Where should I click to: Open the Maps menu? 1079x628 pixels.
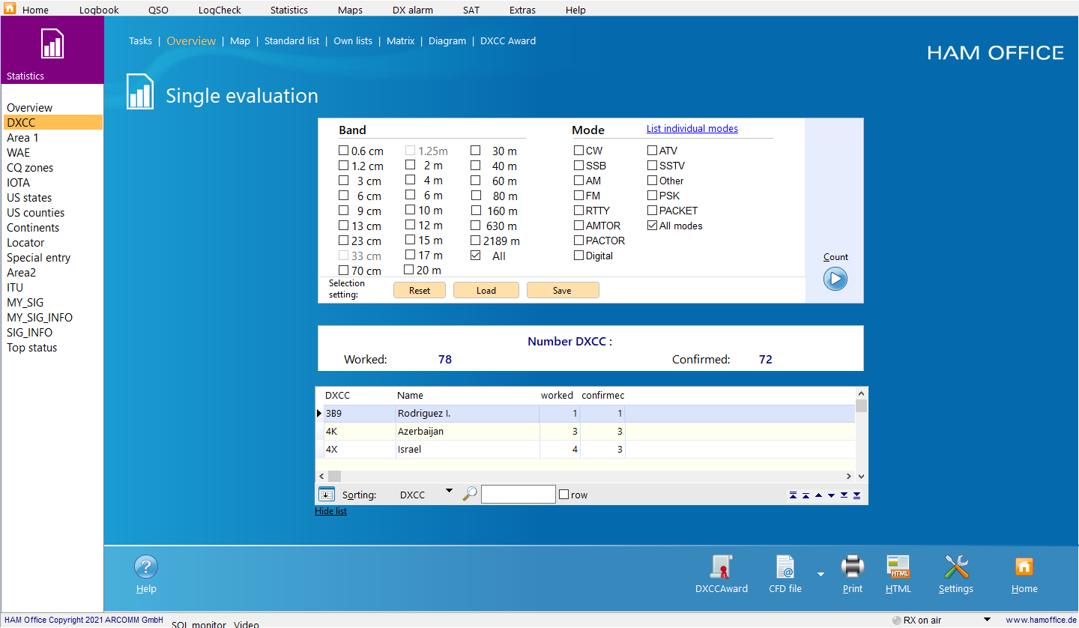[350, 10]
